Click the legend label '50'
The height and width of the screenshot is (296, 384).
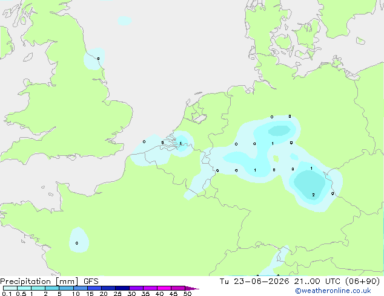(187, 294)
